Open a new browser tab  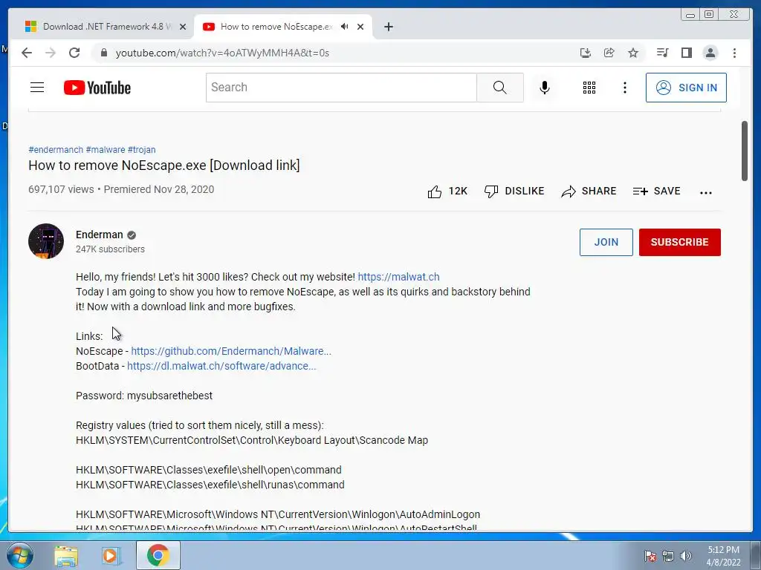pyautogui.click(x=388, y=27)
